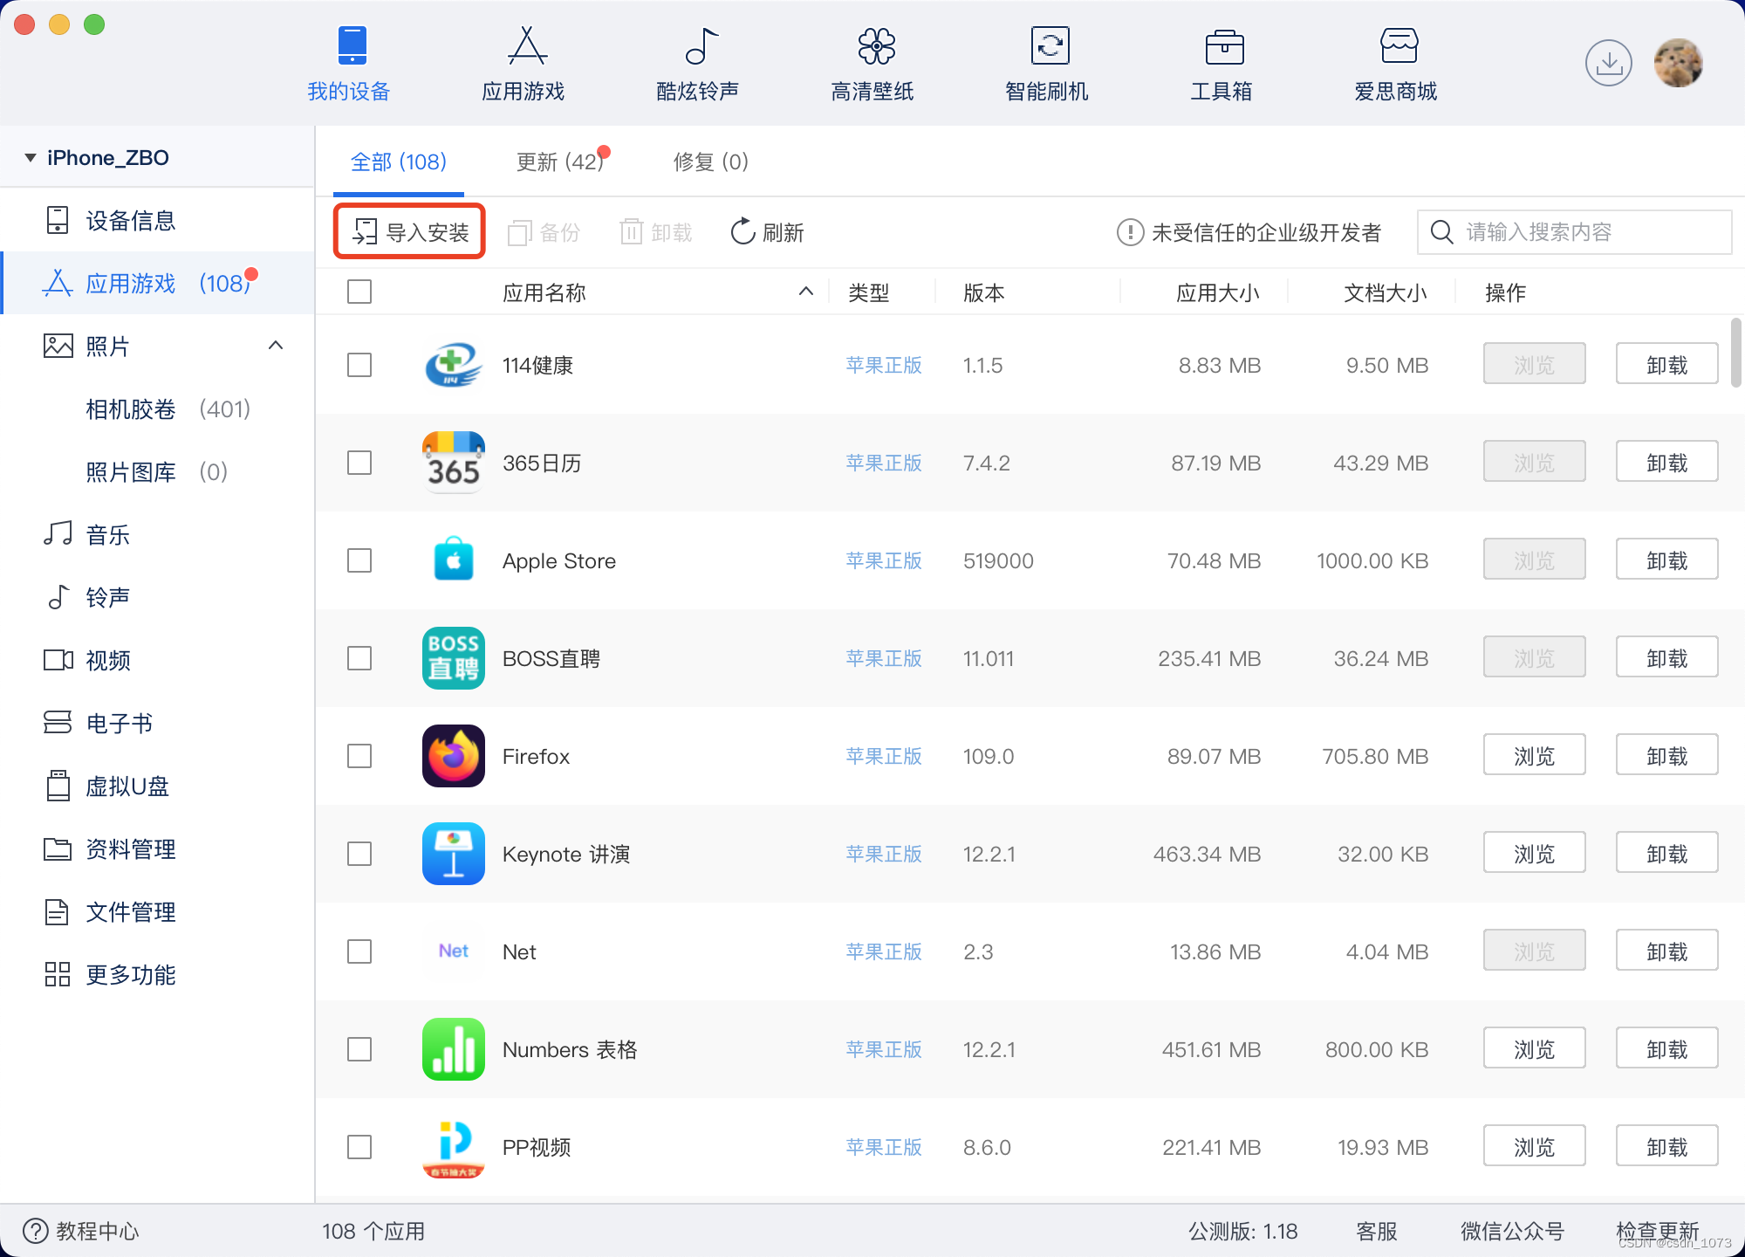Click the 教程中心 help question icon
The height and width of the screenshot is (1257, 1745).
click(x=35, y=1231)
